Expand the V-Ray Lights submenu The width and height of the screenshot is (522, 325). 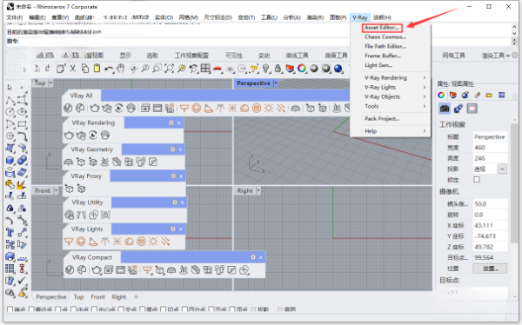click(390, 87)
